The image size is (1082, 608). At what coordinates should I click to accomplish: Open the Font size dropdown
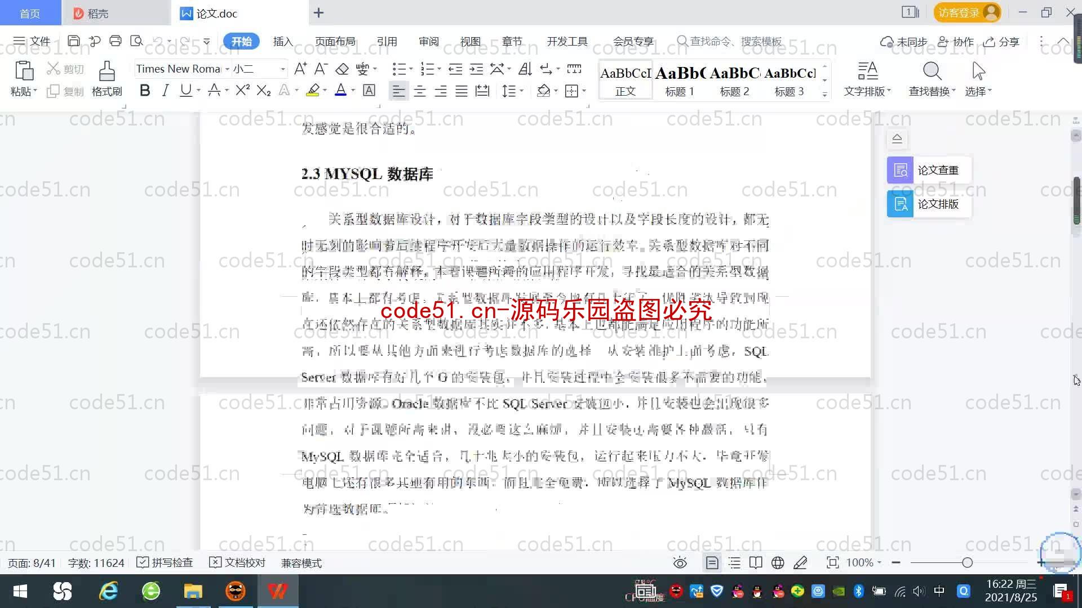[x=283, y=69]
